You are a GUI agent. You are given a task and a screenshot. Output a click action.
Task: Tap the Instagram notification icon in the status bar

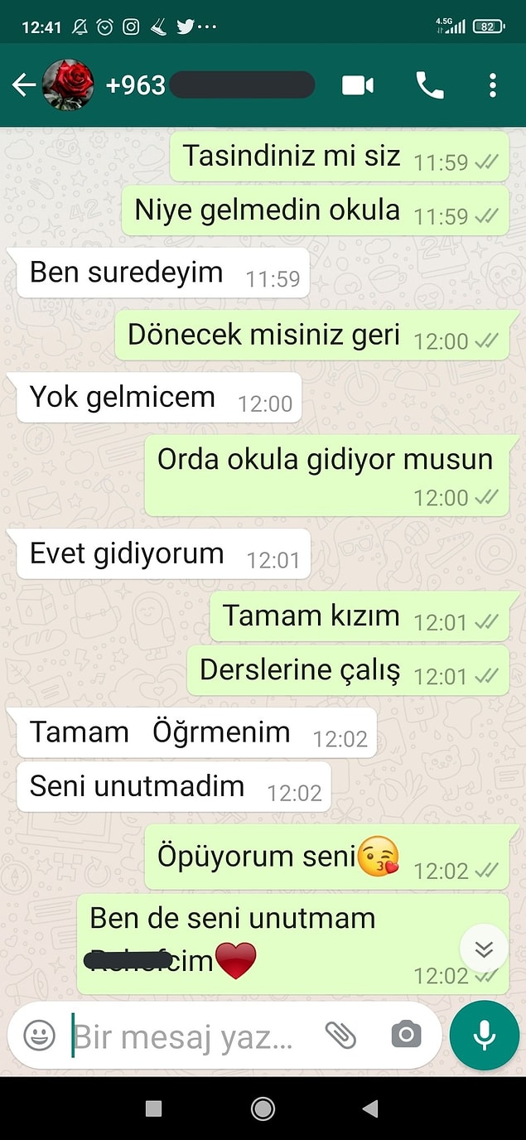point(131,27)
